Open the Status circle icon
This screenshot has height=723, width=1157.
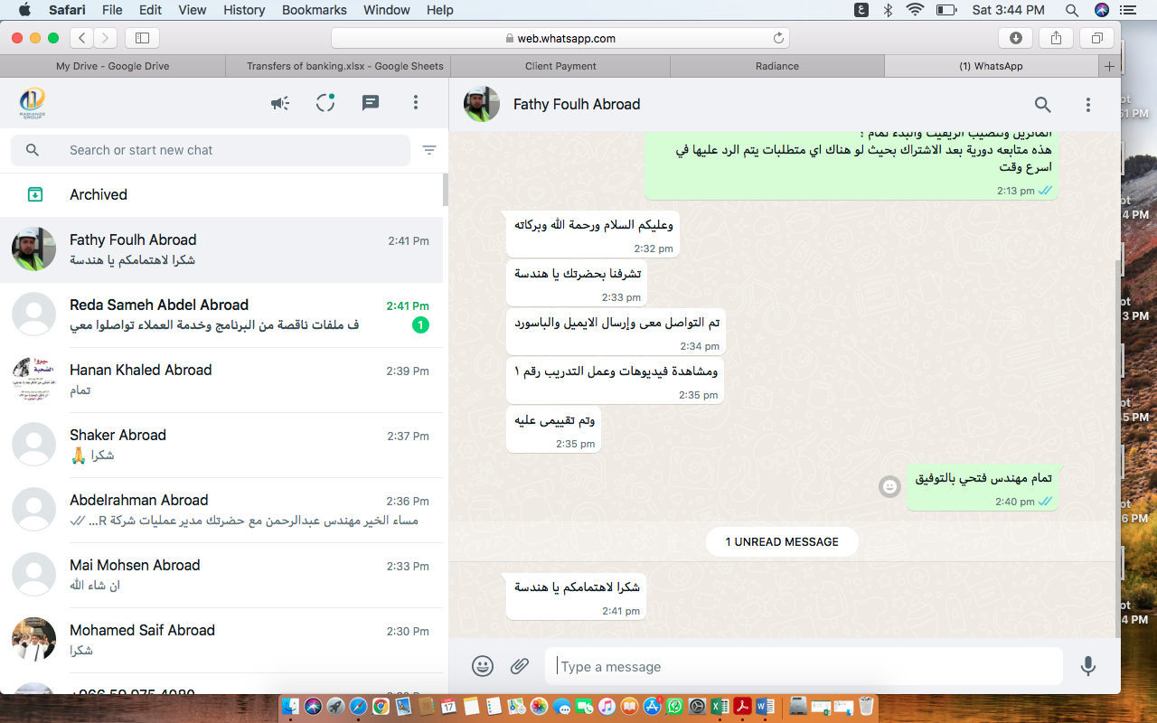(x=325, y=103)
